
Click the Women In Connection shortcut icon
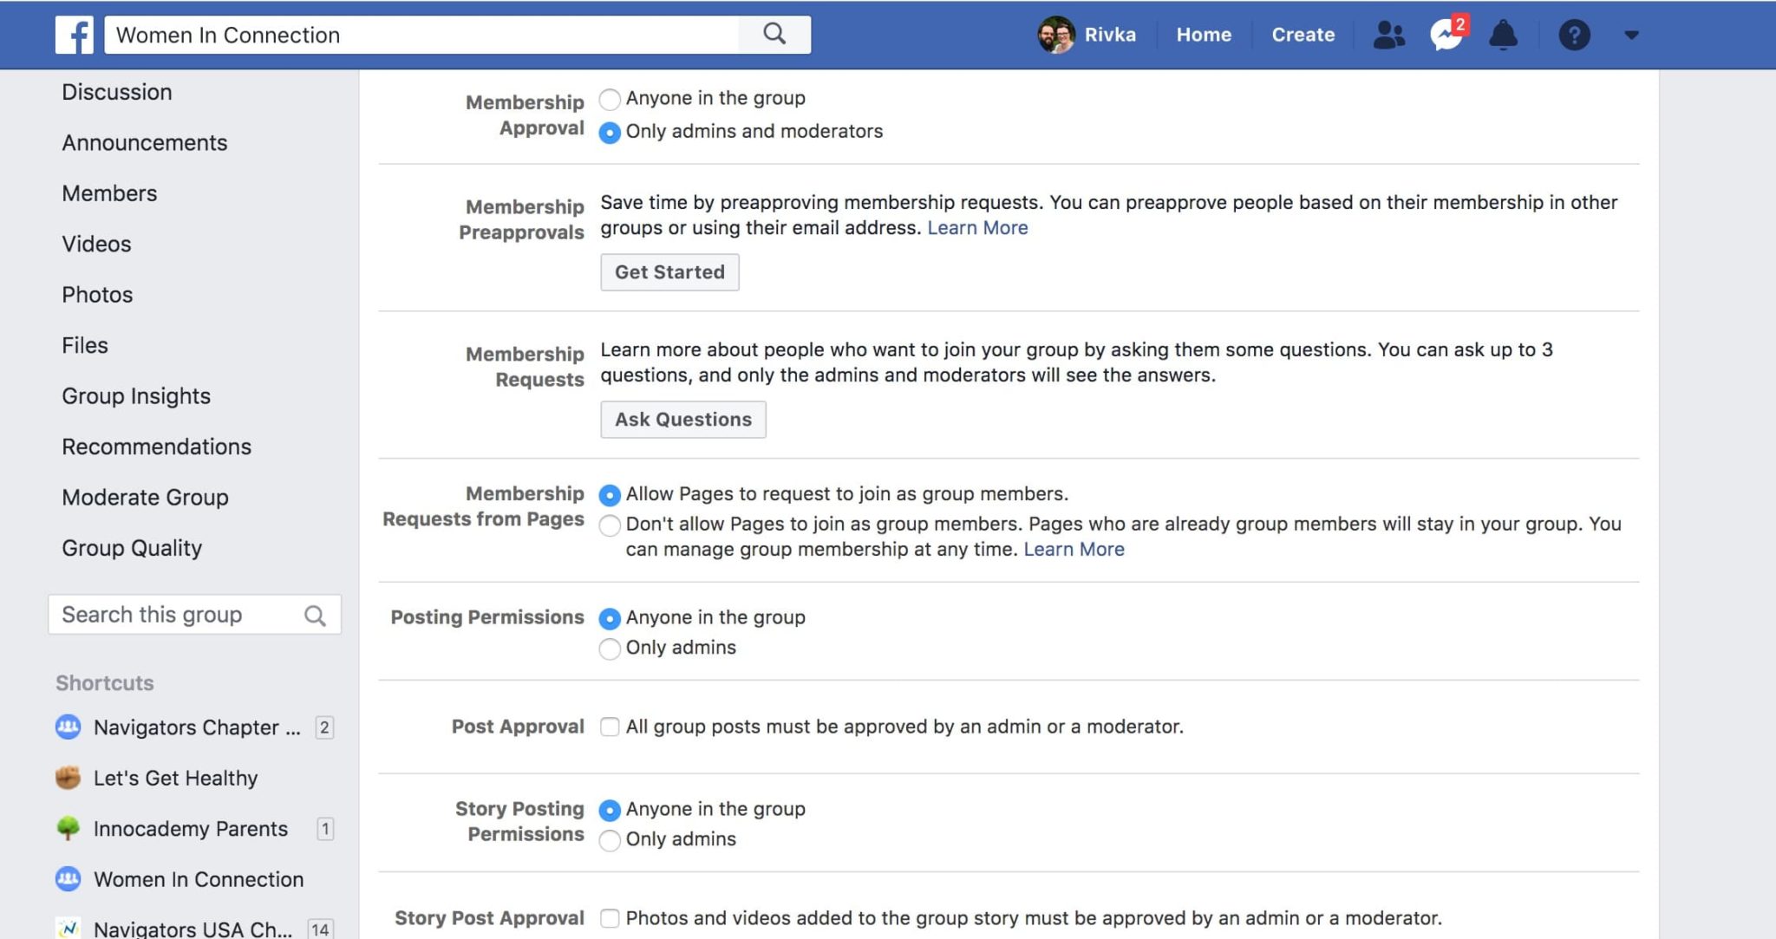click(x=68, y=879)
